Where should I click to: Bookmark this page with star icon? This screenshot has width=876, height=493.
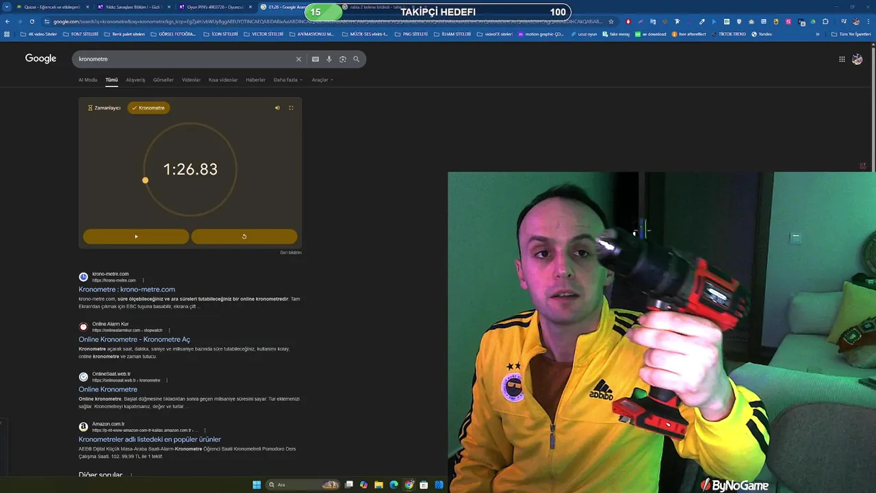click(611, 21)
